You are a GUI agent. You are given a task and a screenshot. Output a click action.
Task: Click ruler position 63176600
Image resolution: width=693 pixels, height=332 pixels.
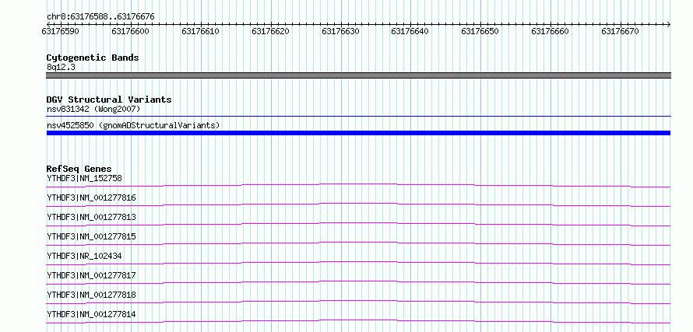pos(130,31)
